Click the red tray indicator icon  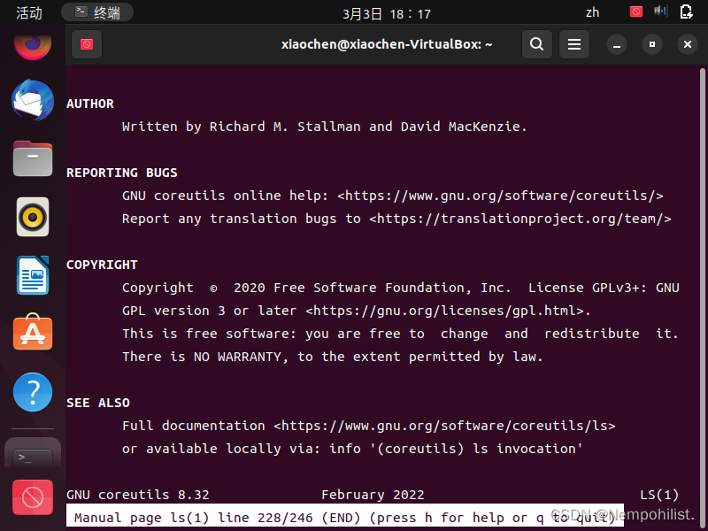(636, 12)
